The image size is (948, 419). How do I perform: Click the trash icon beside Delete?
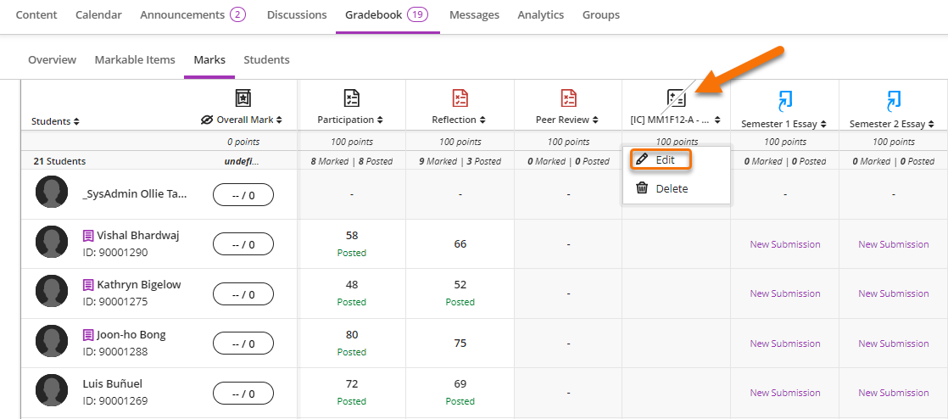click(x=642, y=188)
